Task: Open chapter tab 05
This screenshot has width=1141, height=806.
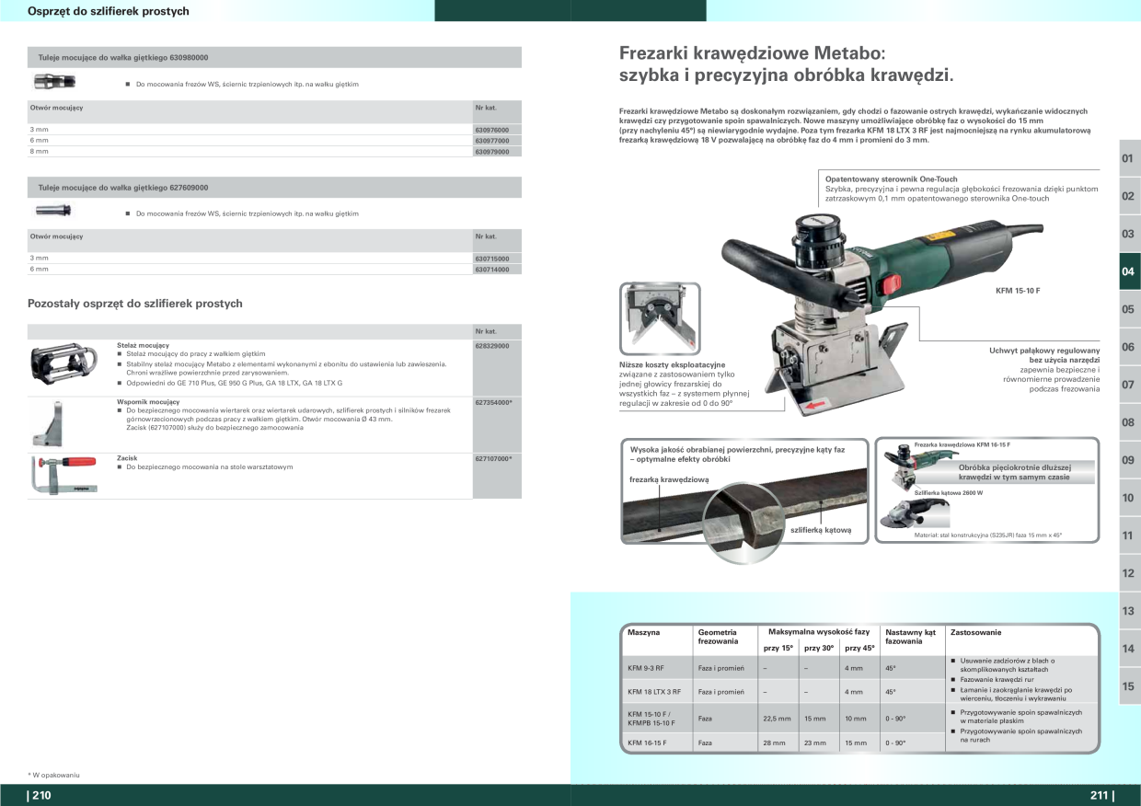Action: click(x=1129, y=309)
